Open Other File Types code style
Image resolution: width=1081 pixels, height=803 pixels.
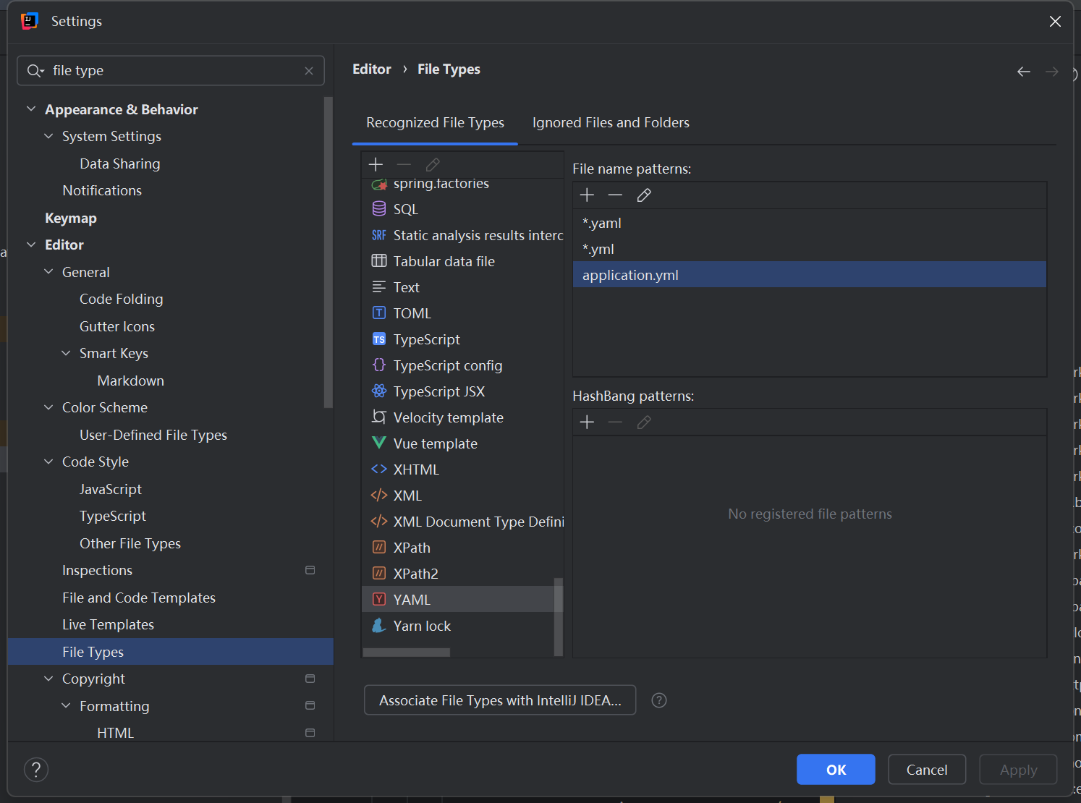pyautogui.click(x=130, y=543)
